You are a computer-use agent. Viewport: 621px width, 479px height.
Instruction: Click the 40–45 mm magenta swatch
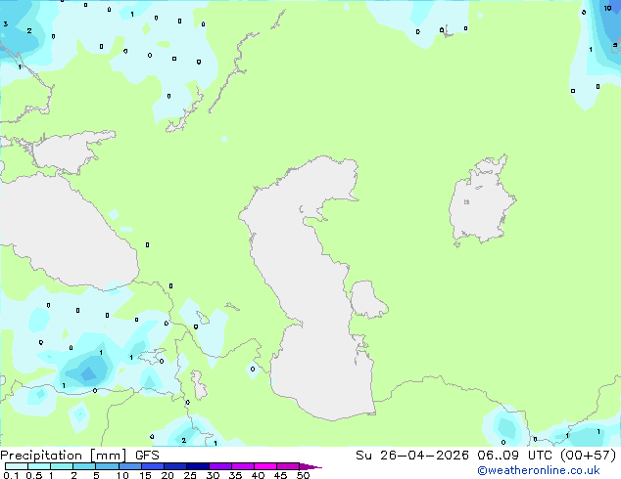coord(265,466)
